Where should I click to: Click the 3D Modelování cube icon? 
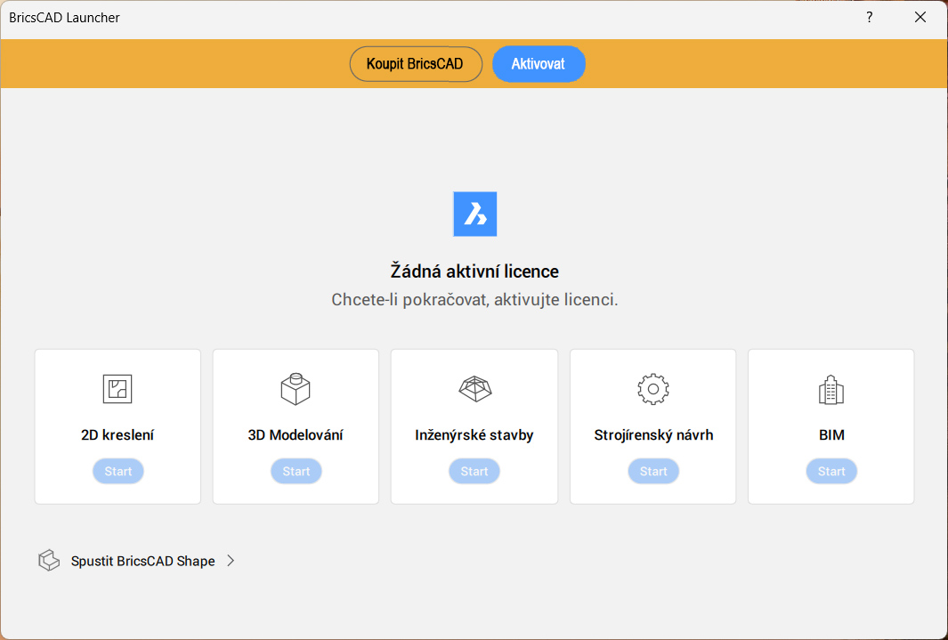click(296, 389)
